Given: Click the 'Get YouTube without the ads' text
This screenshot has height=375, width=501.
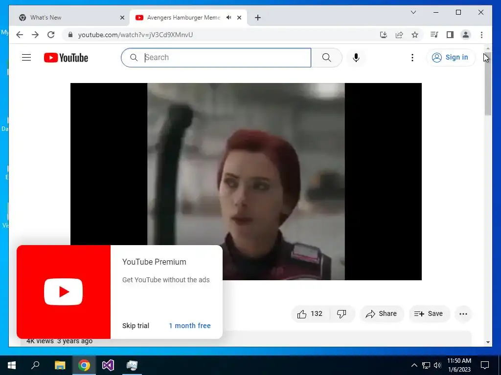Looking at the screenshot, I should click(x=166, y=280).
